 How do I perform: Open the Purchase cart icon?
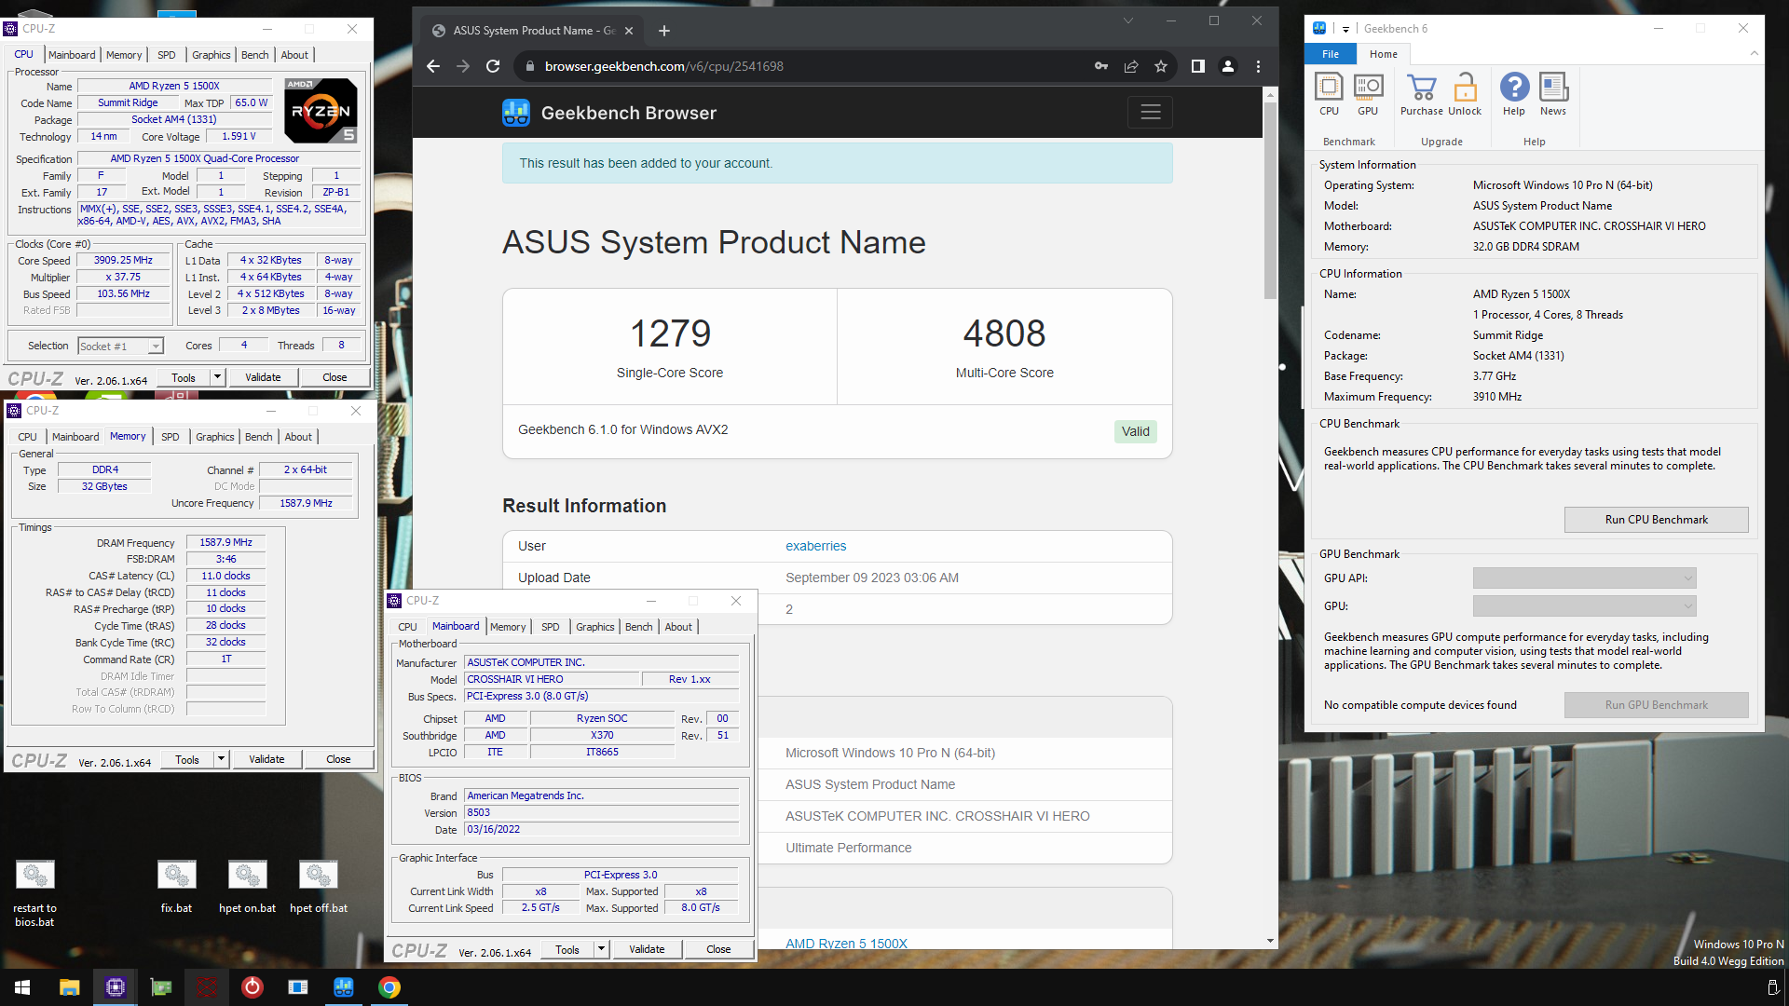[x=1421, y=94]
